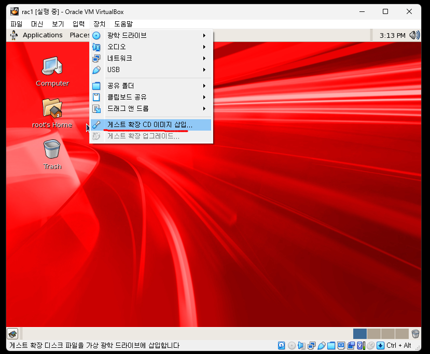Maximize the rac1 VirtualBox window

(385, 11)
